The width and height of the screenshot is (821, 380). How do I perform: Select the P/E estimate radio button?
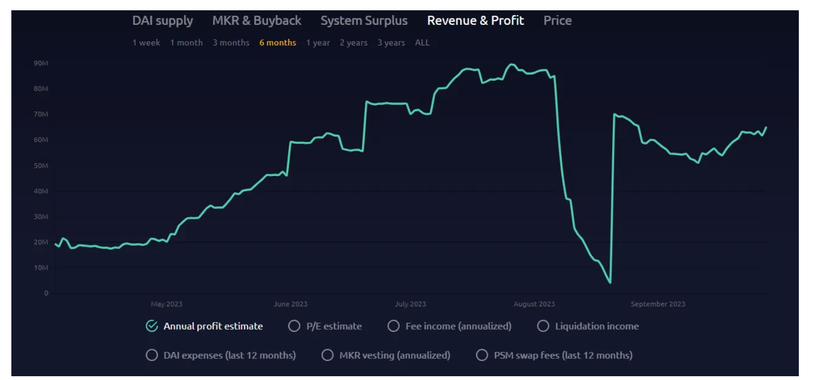294,326
